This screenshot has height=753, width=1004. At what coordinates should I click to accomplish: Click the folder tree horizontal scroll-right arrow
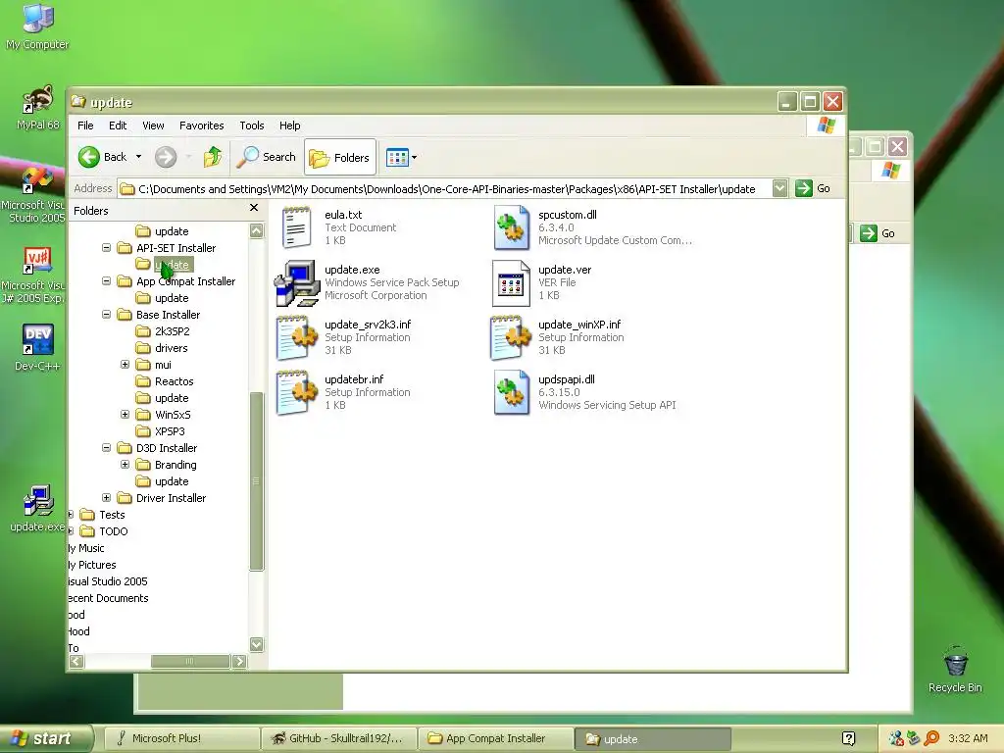(x=239, y=661)
